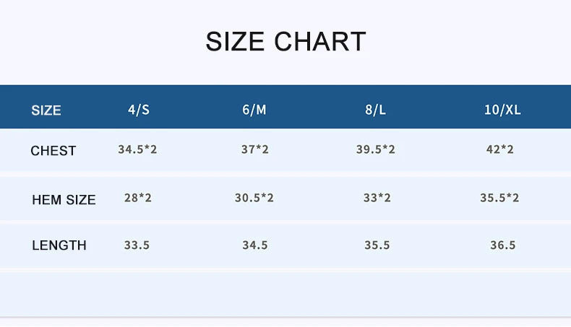
Task: Click hem size value 30.5*2
Action: pyautogui.click(x=254, y=197)
